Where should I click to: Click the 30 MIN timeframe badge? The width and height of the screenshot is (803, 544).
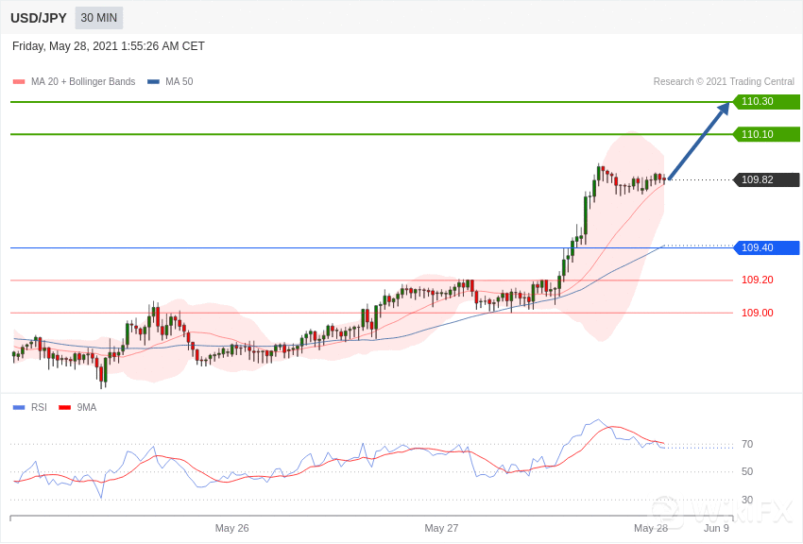point(99,18)
